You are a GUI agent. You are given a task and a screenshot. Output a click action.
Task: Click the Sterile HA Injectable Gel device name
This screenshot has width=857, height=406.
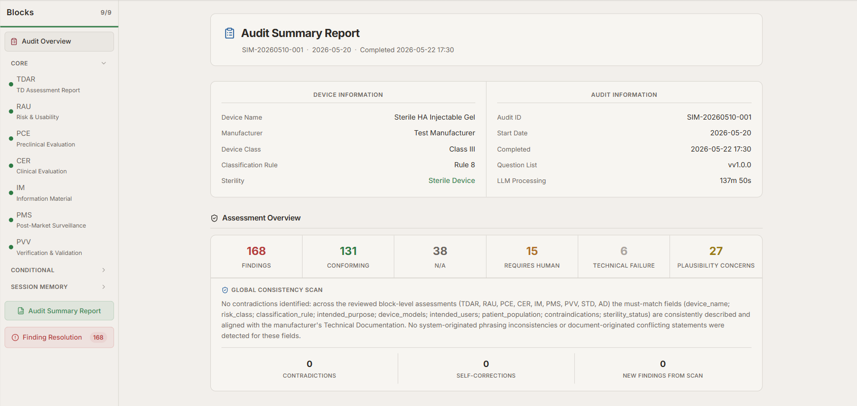[x=435, y=118]
